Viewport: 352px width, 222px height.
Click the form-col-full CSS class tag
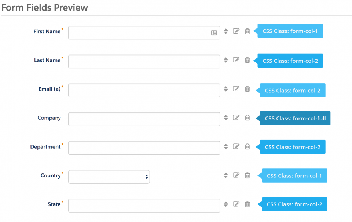coord(295,118)
